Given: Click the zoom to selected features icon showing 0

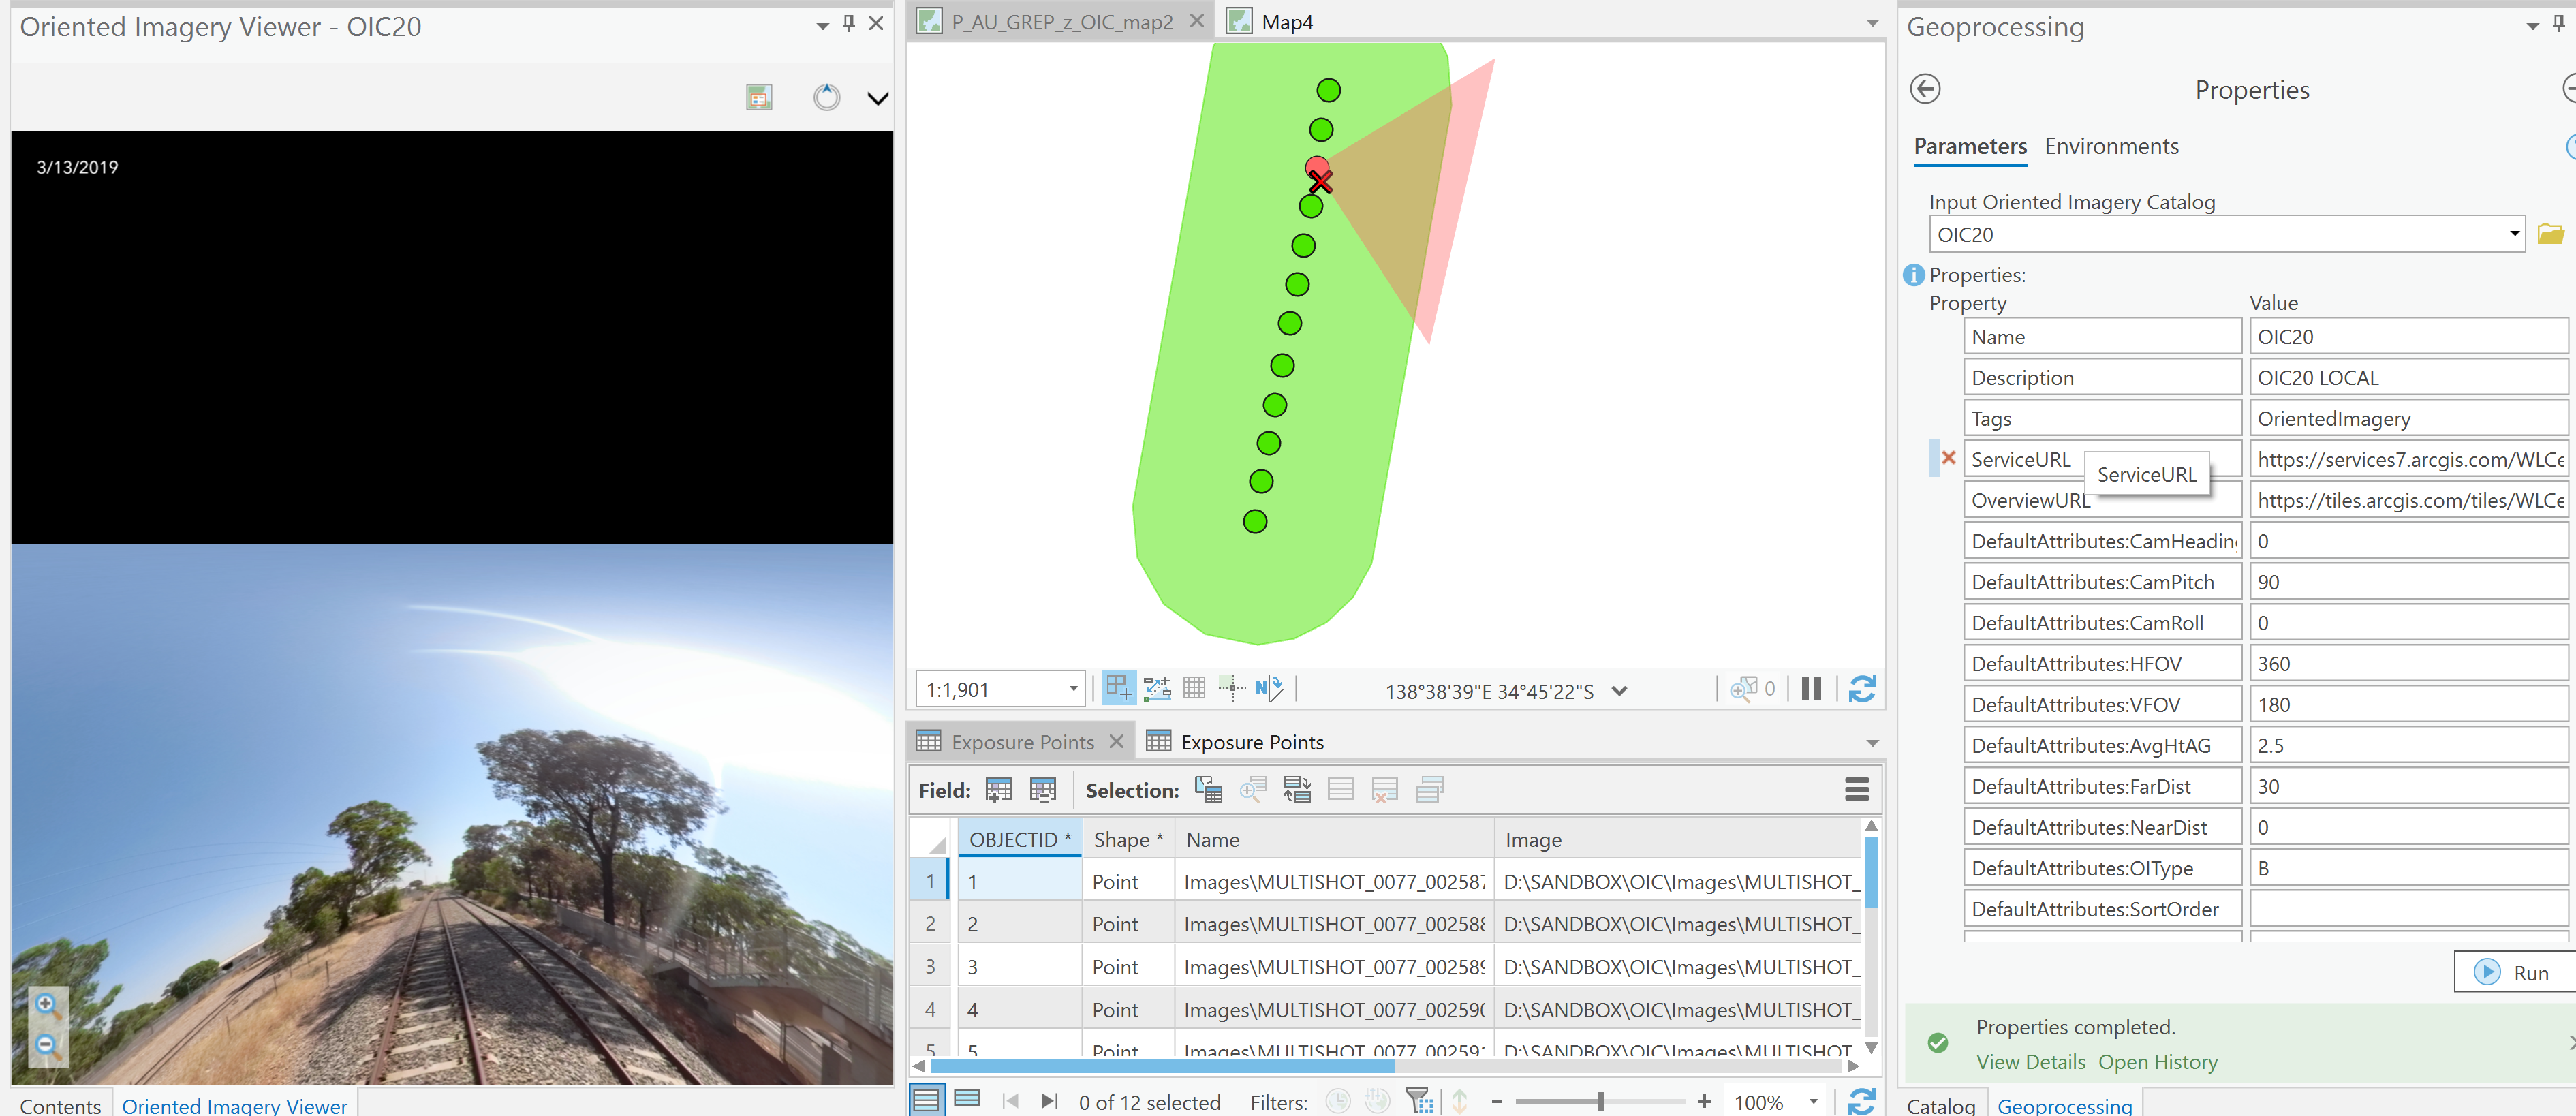Looking at the screenshot, I should click(1752, 689).
